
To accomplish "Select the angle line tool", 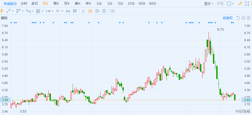I will click(83, 11).
